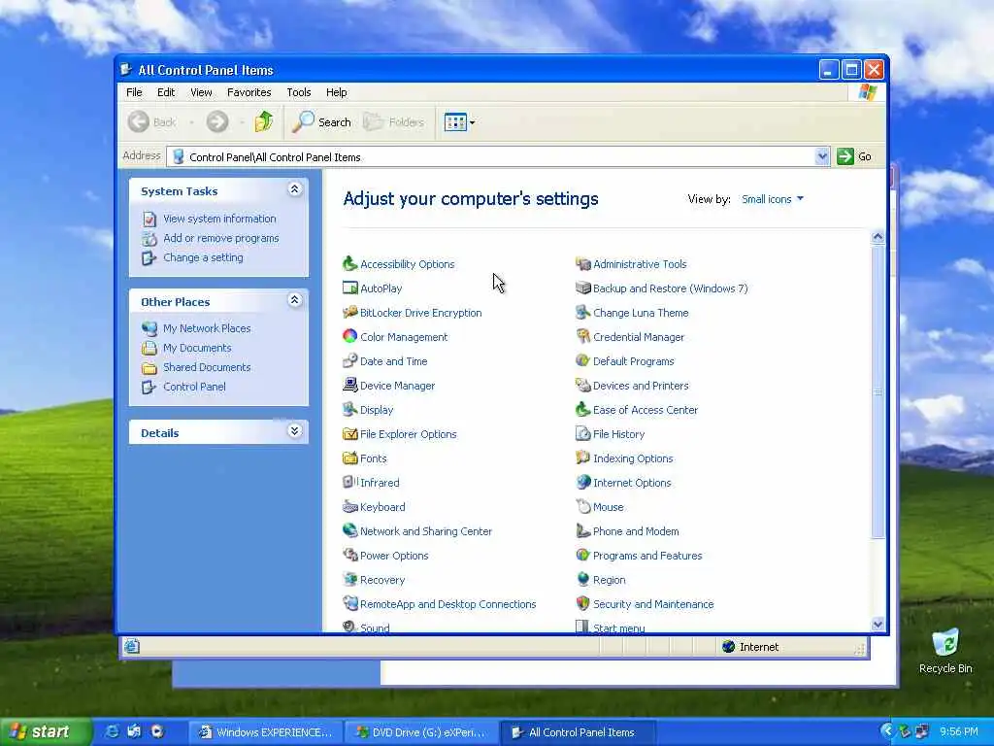Open Phone and Modem icon
994x746 pixels.
582,531
